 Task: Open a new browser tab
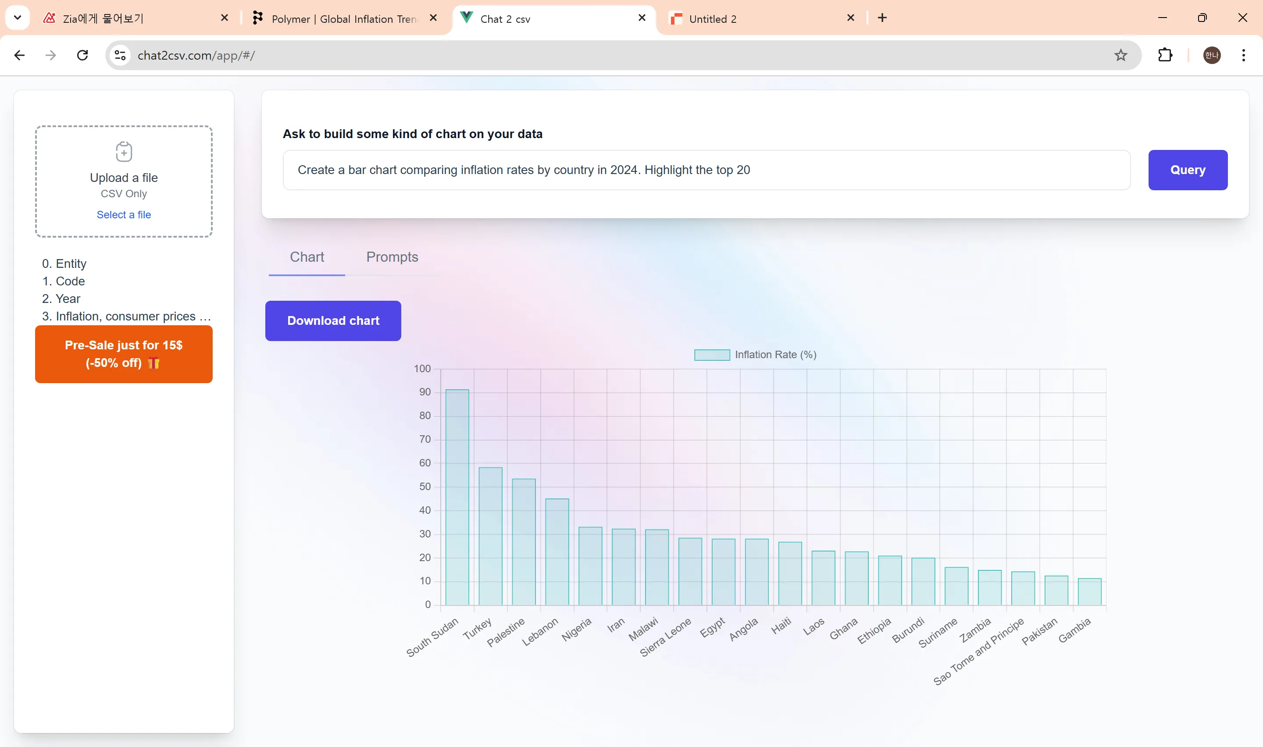[x=882, y=18]
